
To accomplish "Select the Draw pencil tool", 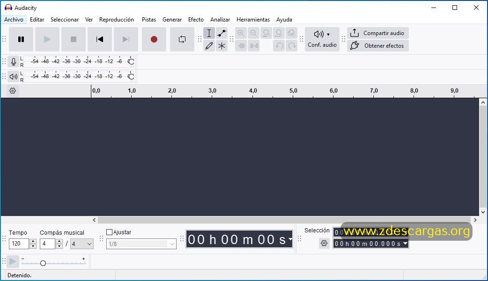I will click(209, 46).
